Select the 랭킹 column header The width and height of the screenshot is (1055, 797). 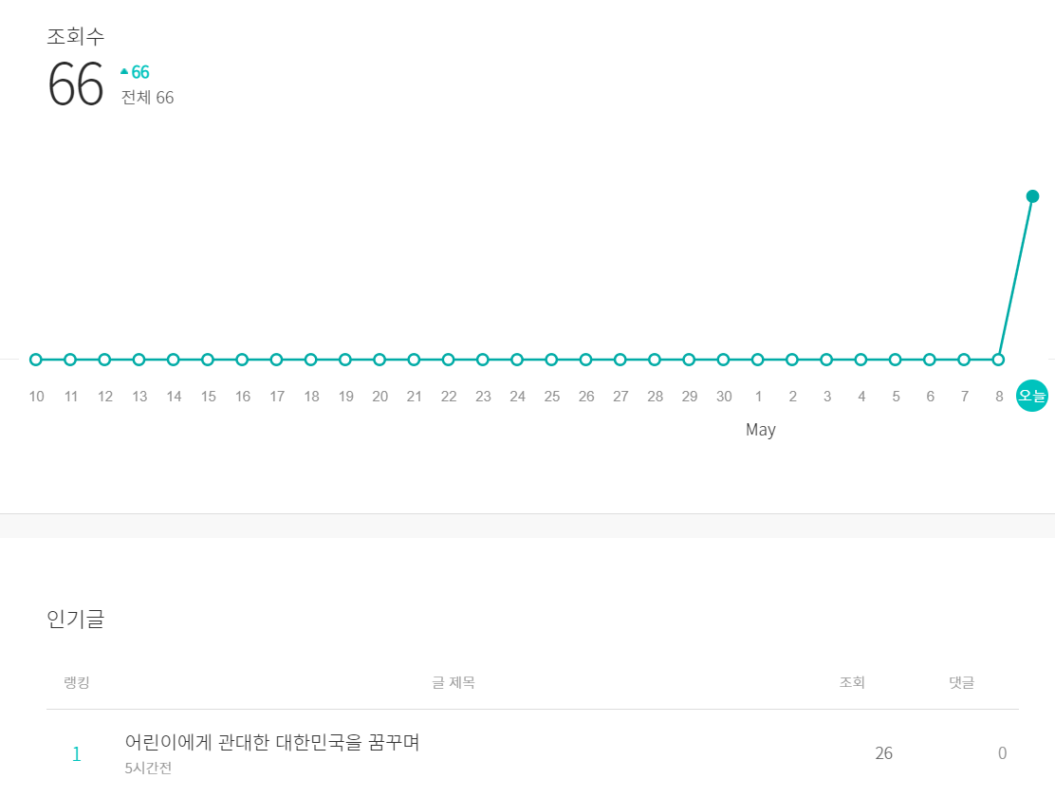pos(77,682)
